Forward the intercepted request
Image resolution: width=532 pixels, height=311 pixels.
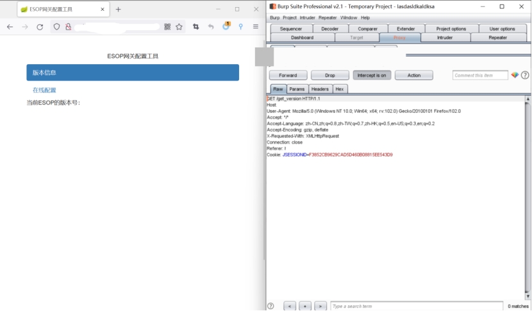click(288, 76)
